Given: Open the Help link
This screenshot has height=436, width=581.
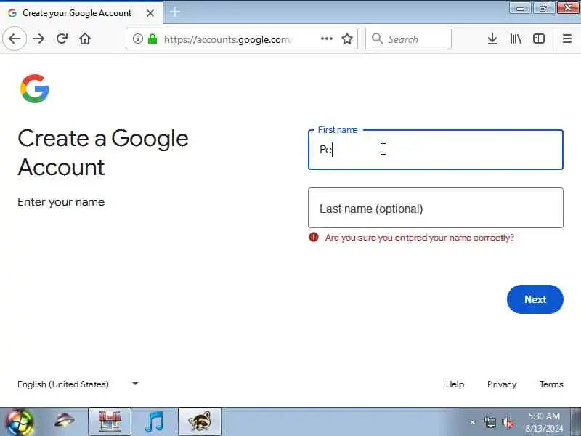Looking at the screenshot, I should click(x=455, y=384).
